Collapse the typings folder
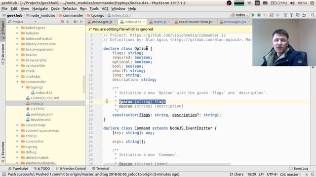Screen dimensions: 316x177 [22, 87]
